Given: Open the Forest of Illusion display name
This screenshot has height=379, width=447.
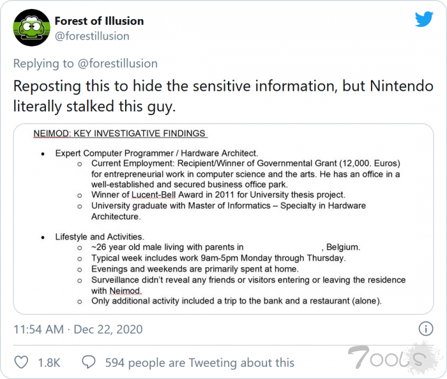Looking at the screenshot, I should [x=99, y=20].
